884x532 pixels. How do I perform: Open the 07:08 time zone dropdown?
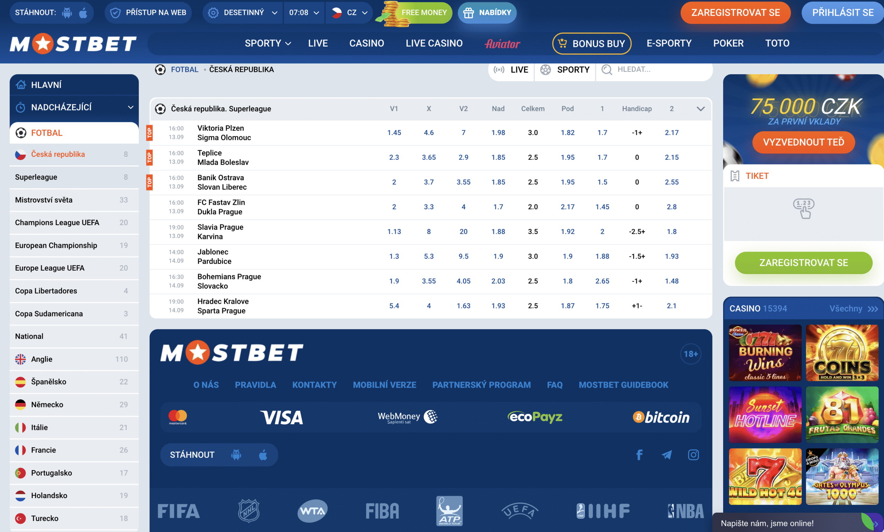click(x=304, y=13)
